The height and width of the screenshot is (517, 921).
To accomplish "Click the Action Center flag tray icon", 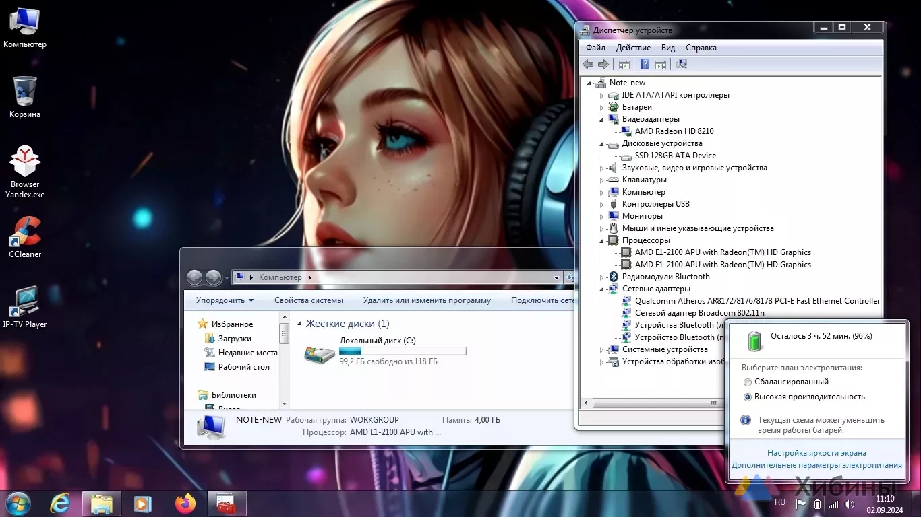I will click(801, 504).
